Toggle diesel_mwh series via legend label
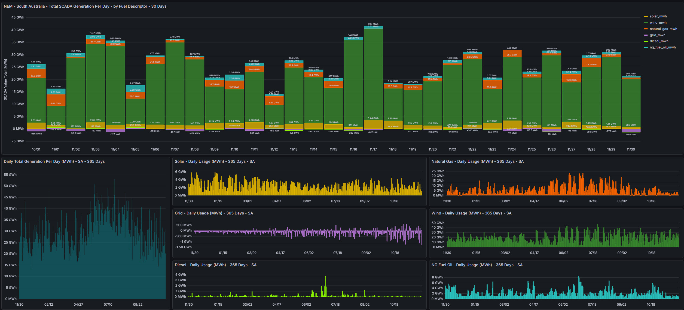Image resolution: width=684 pixels, height=310 pixels. 659,41
